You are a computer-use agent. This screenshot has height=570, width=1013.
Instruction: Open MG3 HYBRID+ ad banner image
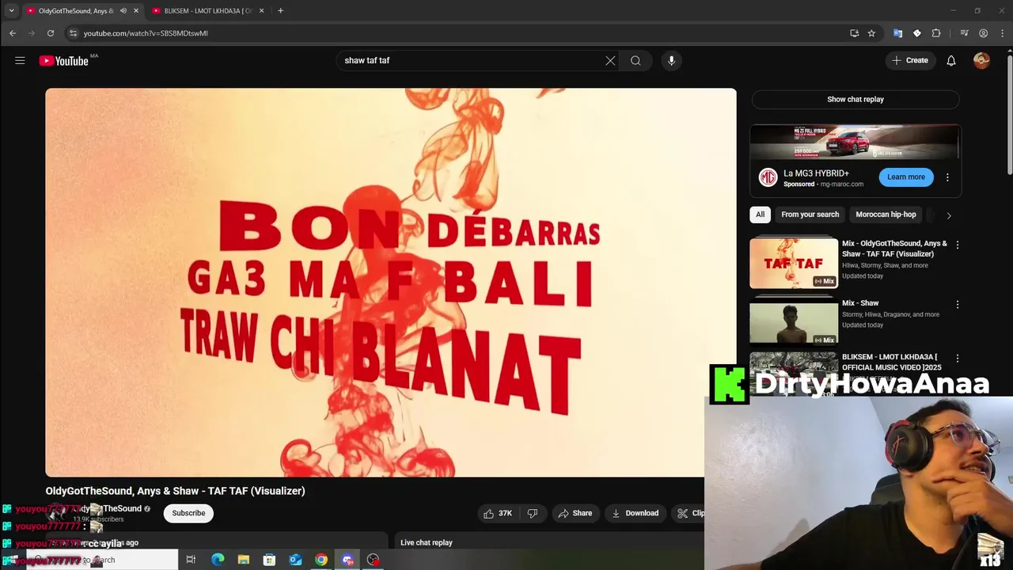tap(856, 142)
